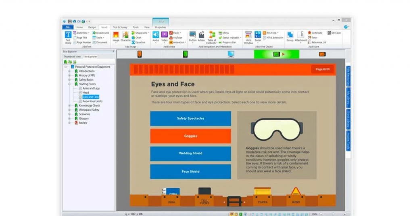Insert a Table of Contents
413x216 pixels.
pos(212,37)
